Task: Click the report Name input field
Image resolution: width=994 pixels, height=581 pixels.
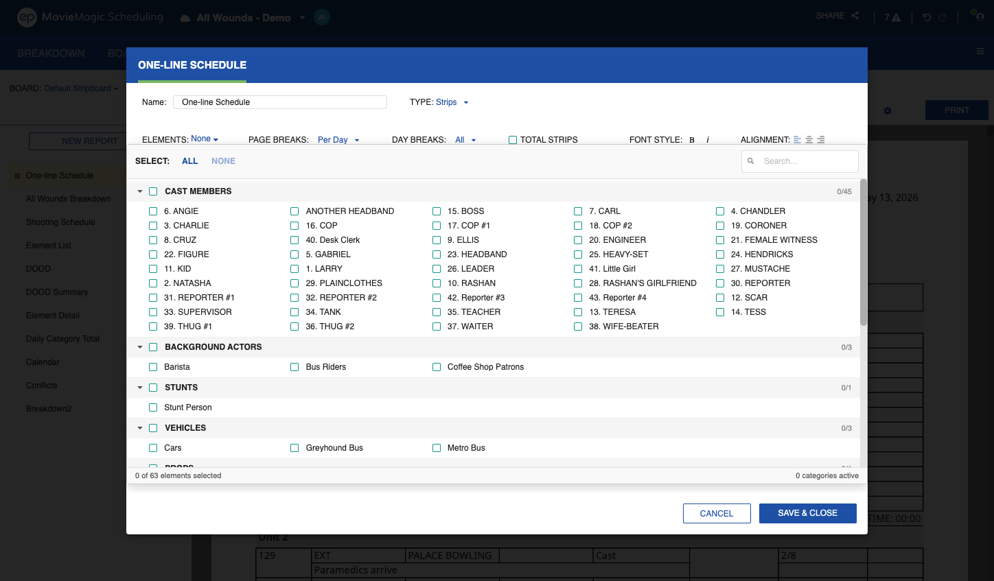Action: 280,102
